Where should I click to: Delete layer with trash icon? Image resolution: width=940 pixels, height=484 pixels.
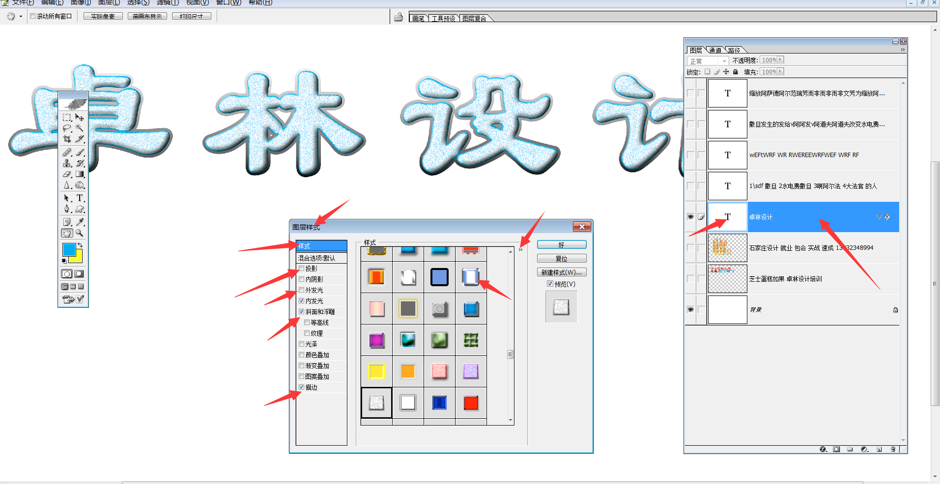point(893,449)
